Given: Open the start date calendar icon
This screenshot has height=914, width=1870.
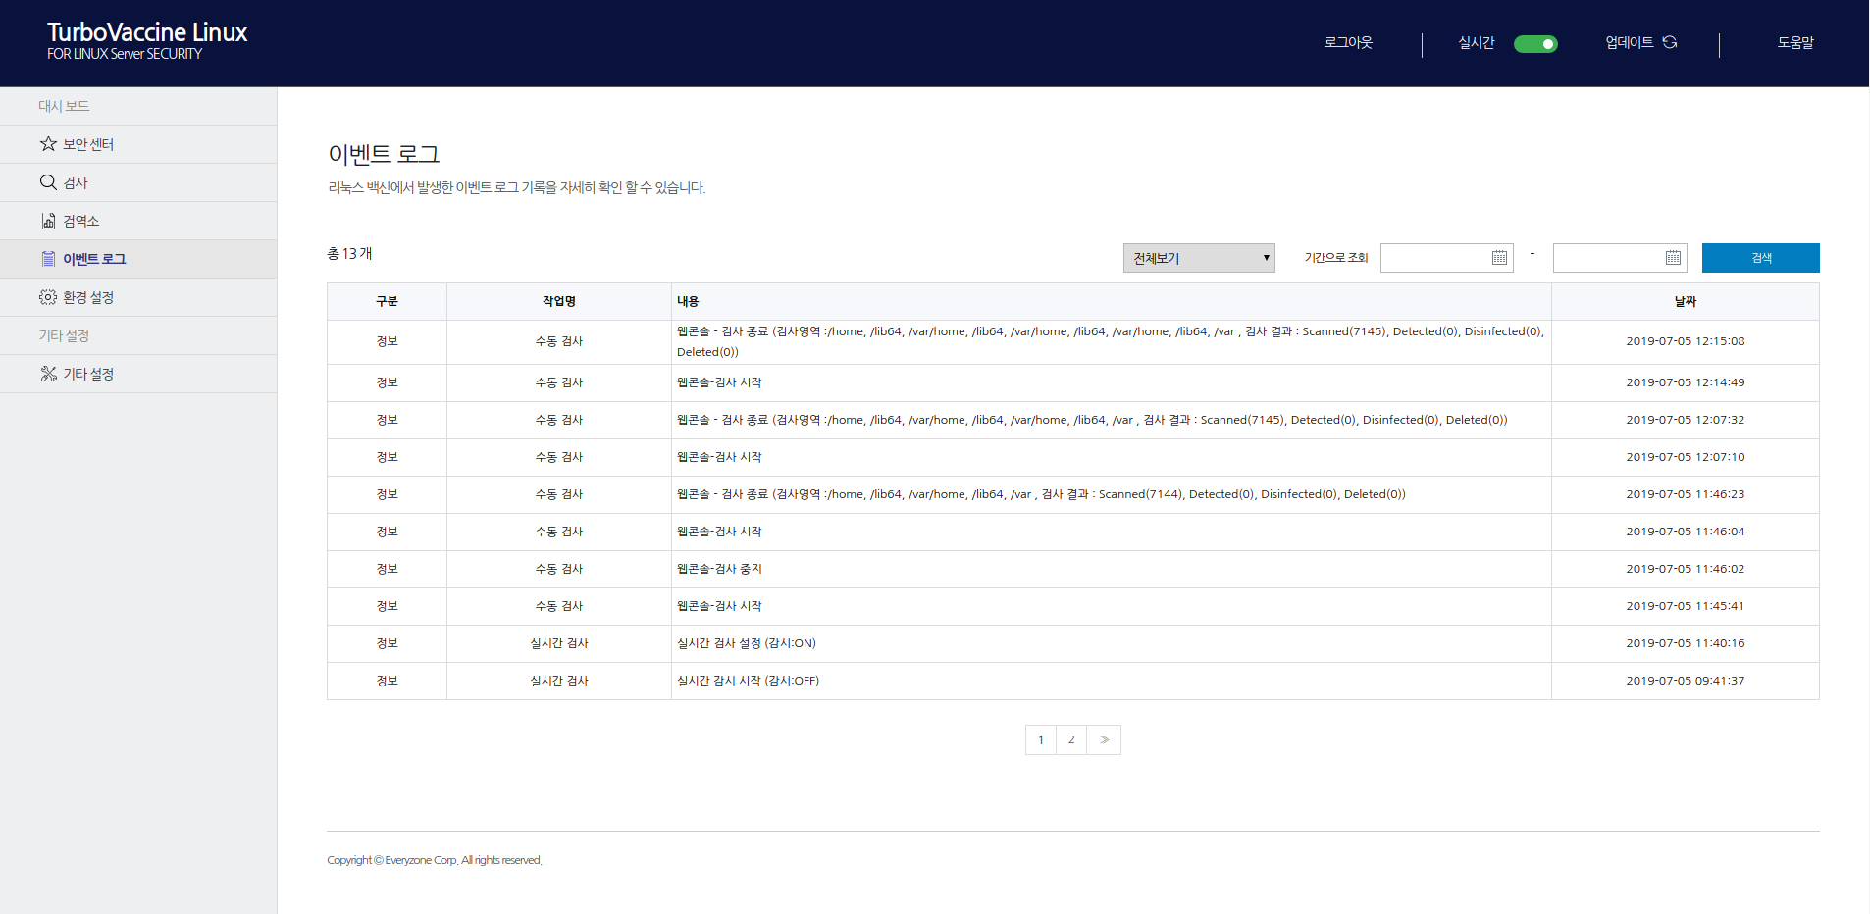Looking at the screenshot, I should 1499,258.
